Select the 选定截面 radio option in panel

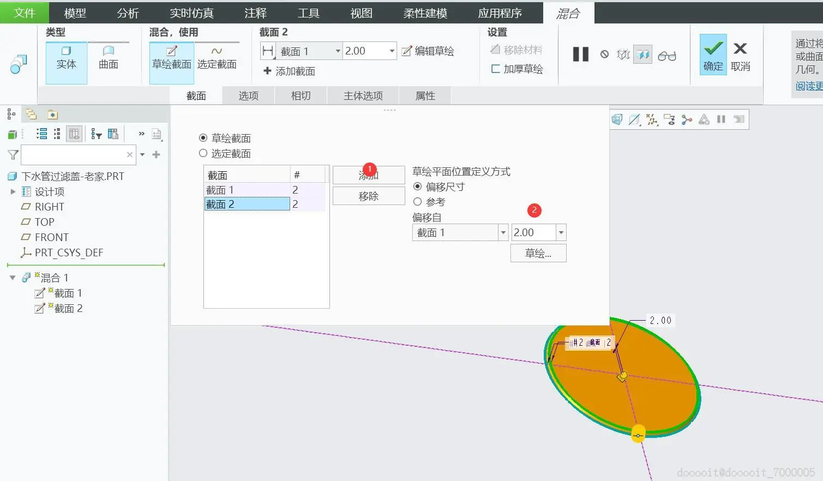tap(202, 153)
